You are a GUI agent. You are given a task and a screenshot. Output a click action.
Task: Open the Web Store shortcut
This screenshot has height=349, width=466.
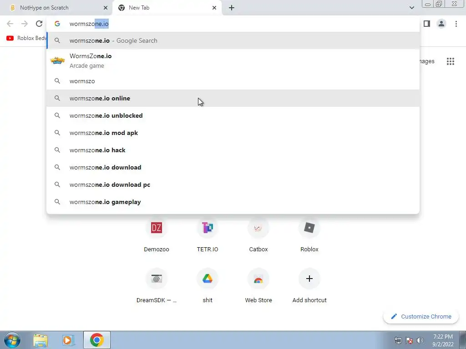pos(258,285)
